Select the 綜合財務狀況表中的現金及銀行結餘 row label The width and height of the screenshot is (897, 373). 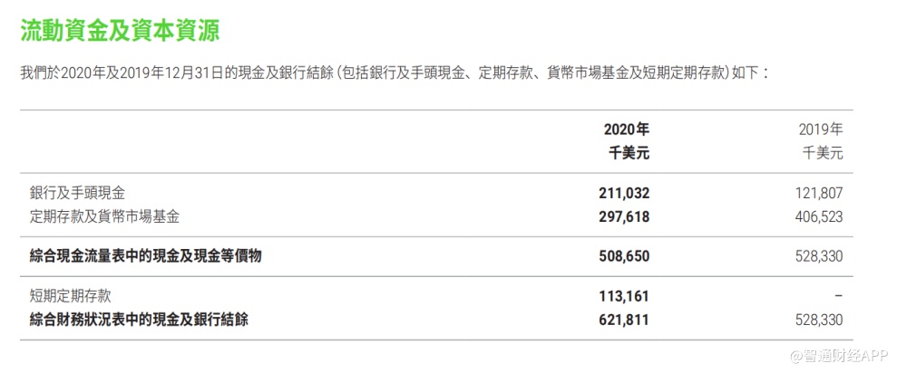pyautogui.click(x=139, y=320)
